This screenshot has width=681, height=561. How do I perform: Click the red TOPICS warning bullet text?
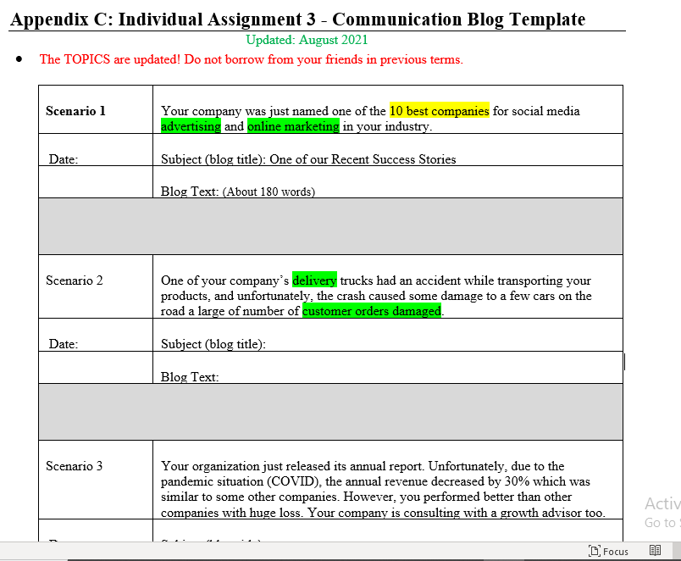252,59
